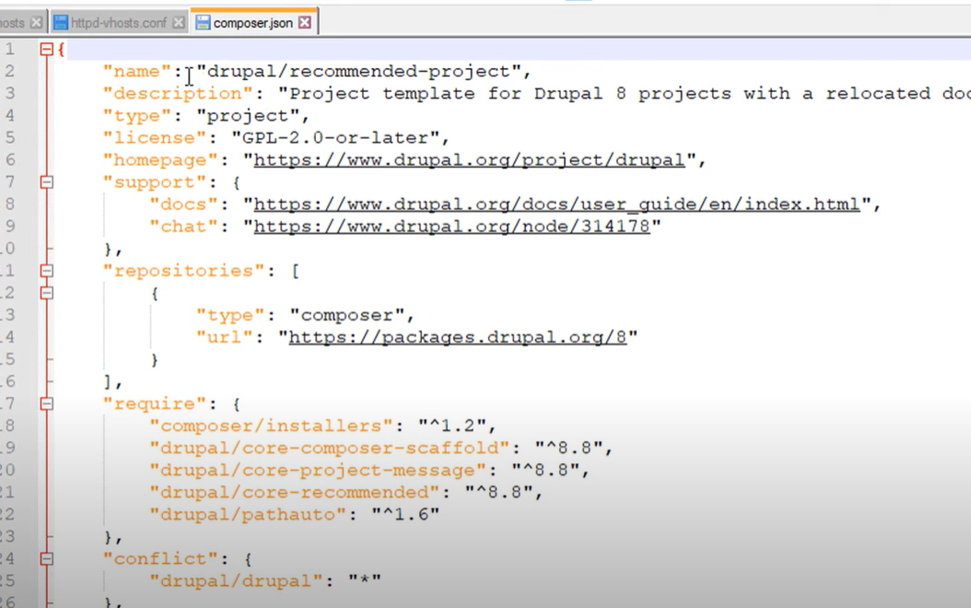Click the "drupal/drupal" key

point(237,580)
